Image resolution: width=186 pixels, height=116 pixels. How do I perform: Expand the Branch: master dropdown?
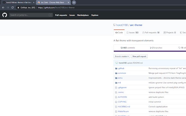tap(122, 56)
